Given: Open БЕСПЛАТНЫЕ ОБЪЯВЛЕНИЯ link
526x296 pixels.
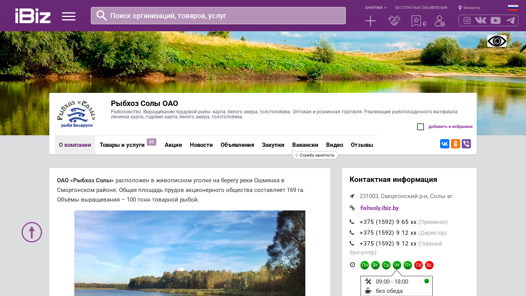Looking at the screenshot, I should 421,8.
